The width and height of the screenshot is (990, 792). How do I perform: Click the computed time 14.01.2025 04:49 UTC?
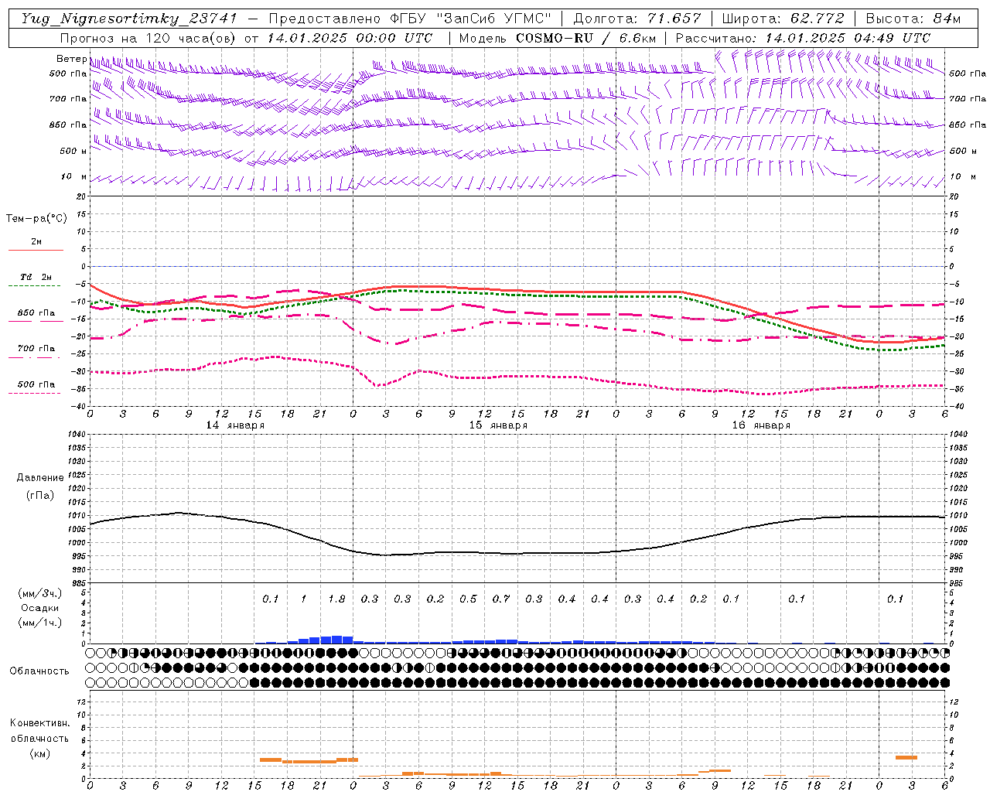click(x=848, y=38)
